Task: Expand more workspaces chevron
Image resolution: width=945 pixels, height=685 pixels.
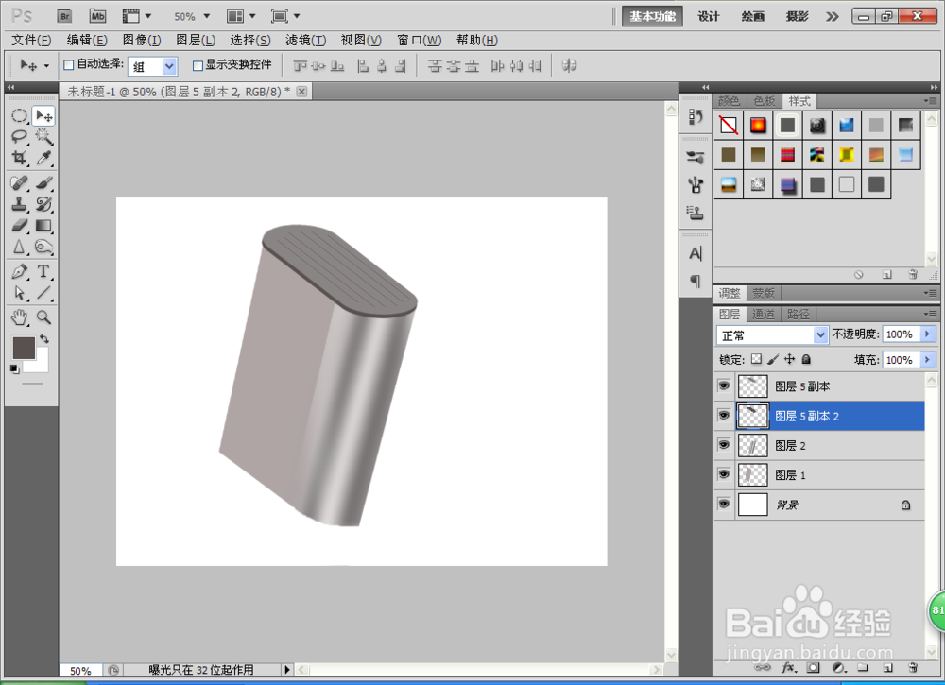Action: coord(833,16)
